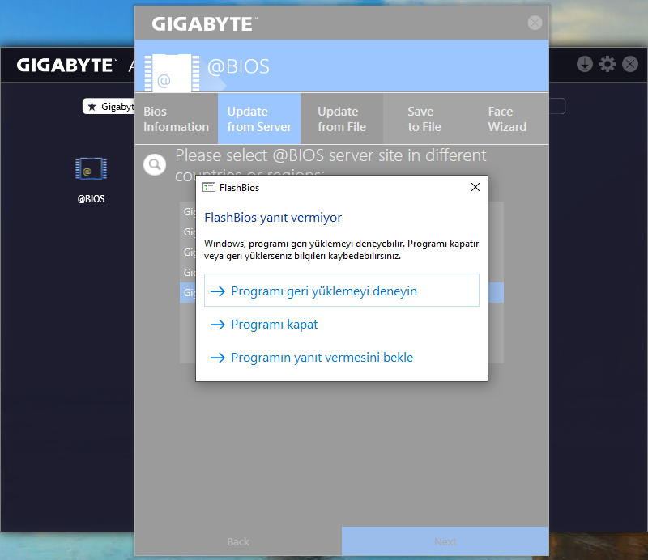The width and height of the screenshot is (648, 560).
Task: Open the download updates icon in App Center
Action: coord(584,64)
